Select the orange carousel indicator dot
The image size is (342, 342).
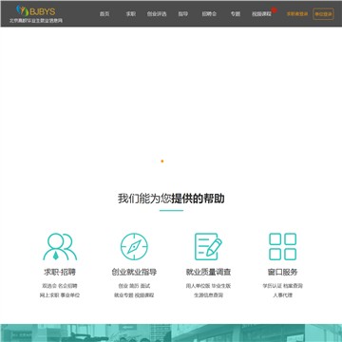click(162, 161)
